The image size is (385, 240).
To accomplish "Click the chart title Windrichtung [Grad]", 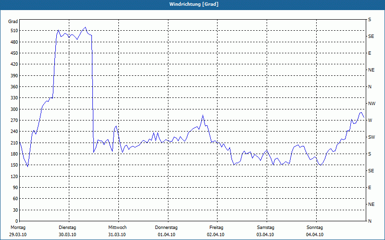I will point(194,4).
